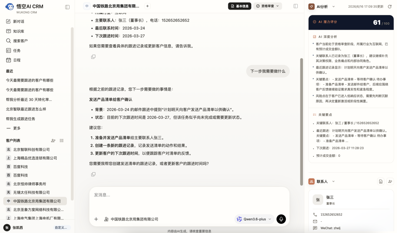Select customer 中国铁路北京局集团有限公司 in list

(35, 201)
